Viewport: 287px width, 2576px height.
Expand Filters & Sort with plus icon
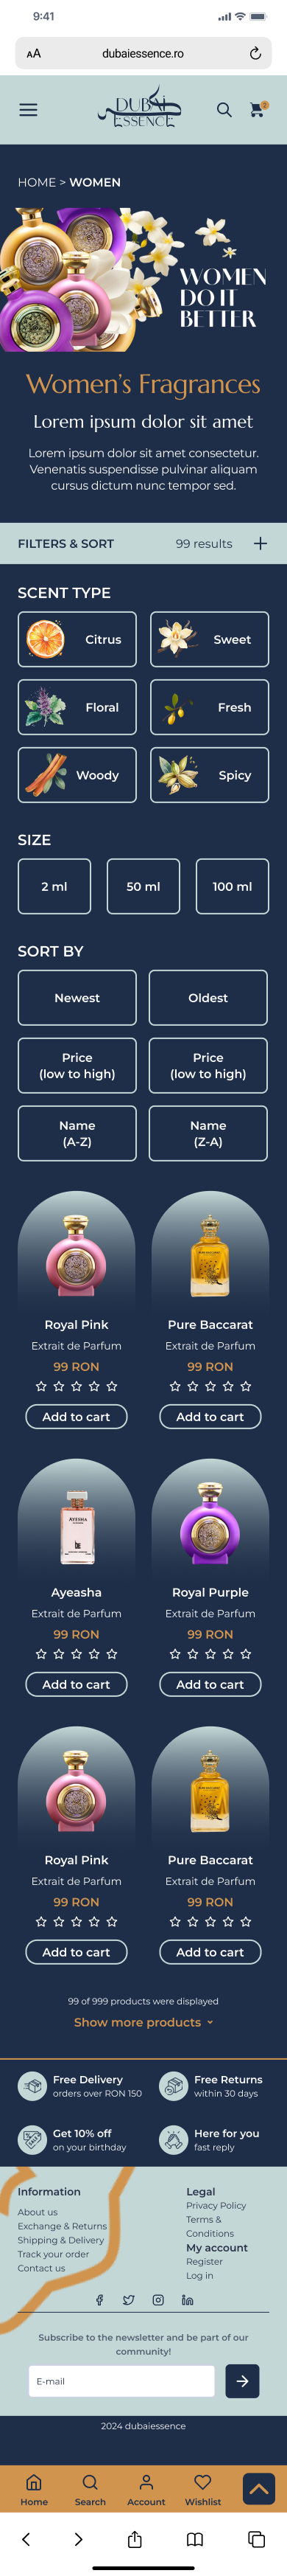[260, 543]
